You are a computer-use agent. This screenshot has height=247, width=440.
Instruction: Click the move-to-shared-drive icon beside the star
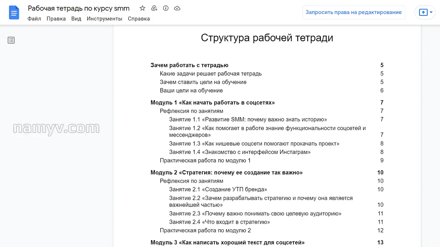154,8
